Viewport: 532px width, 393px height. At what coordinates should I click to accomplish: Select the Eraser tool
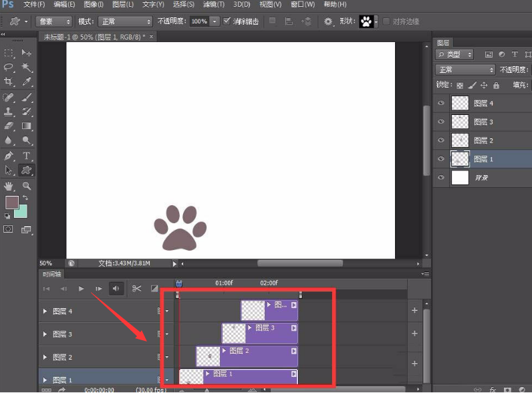(9, 126)
